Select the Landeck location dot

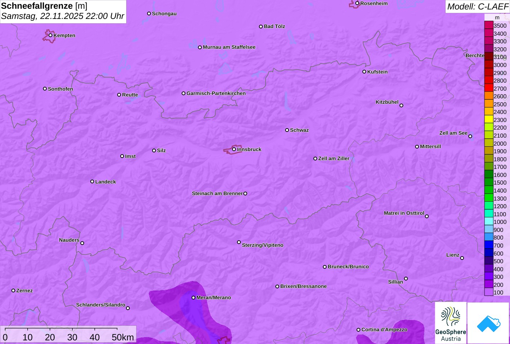point(92,181)
